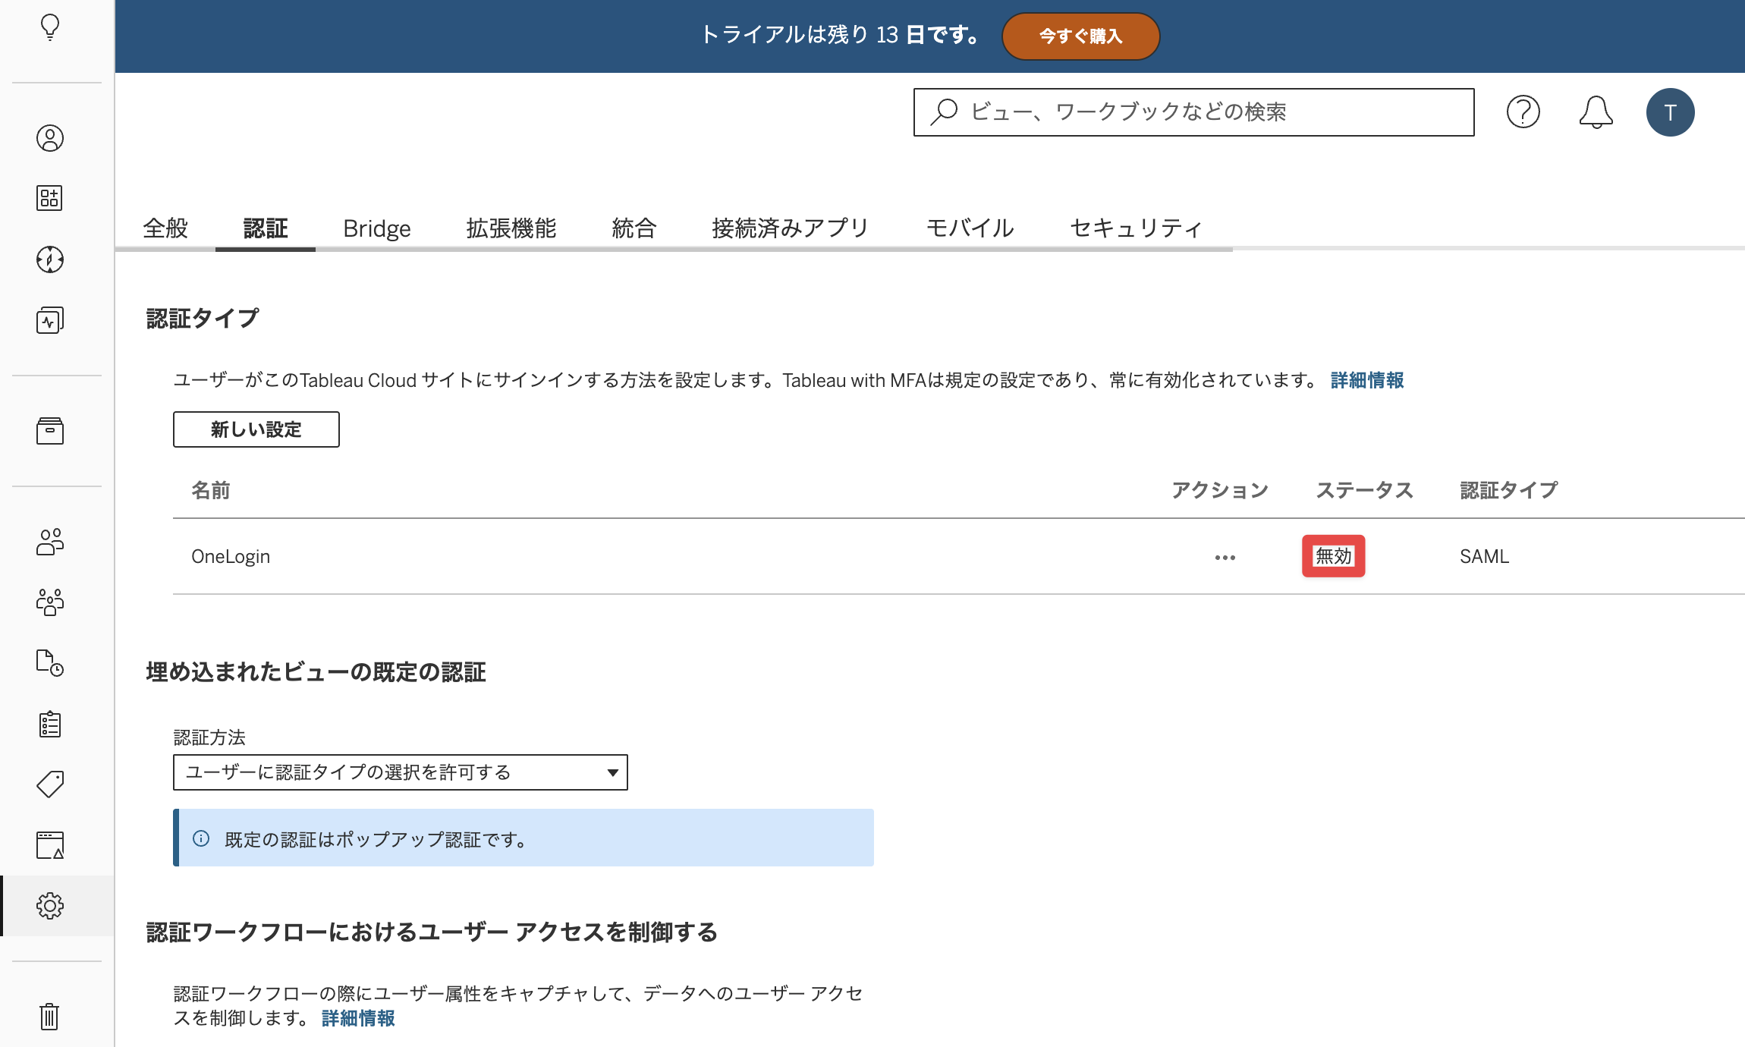Switch to the 全般 tab
This screenshot has width=1745, height=1047.
point(165,228)
